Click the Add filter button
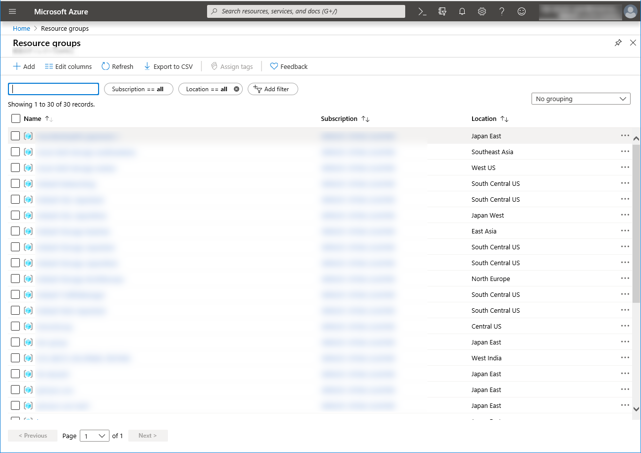The width and height of the screenshot is (641, 453). tap(272, 89)
